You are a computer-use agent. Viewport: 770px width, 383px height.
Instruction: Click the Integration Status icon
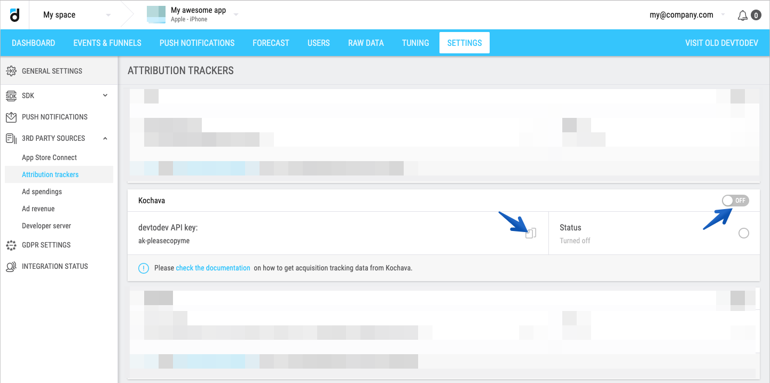pos(11,266)
